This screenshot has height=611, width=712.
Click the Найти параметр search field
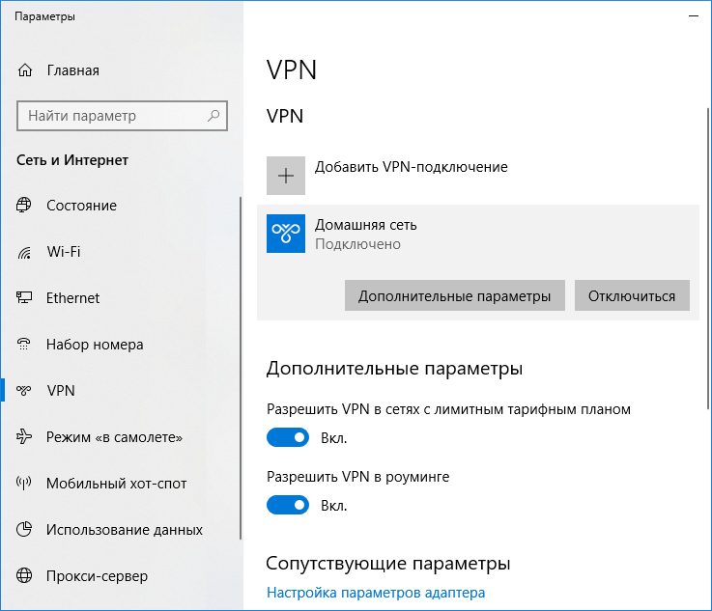(x=111, y=116)
